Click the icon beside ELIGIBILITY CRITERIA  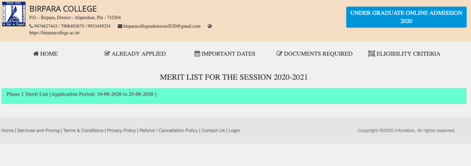(x=372, y=54)
